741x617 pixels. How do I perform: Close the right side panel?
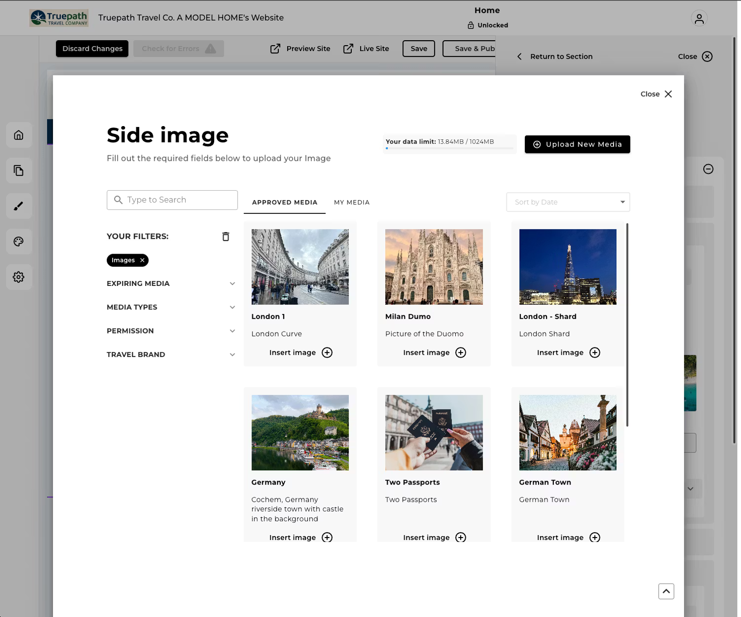tap(695, 56)
